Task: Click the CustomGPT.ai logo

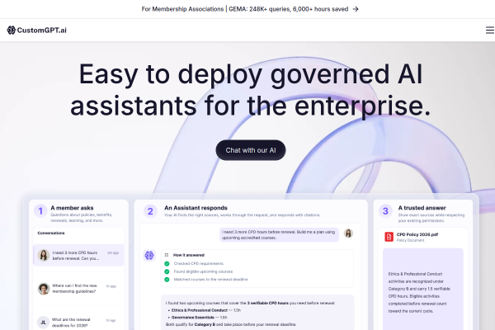Action: coord(36,30)
